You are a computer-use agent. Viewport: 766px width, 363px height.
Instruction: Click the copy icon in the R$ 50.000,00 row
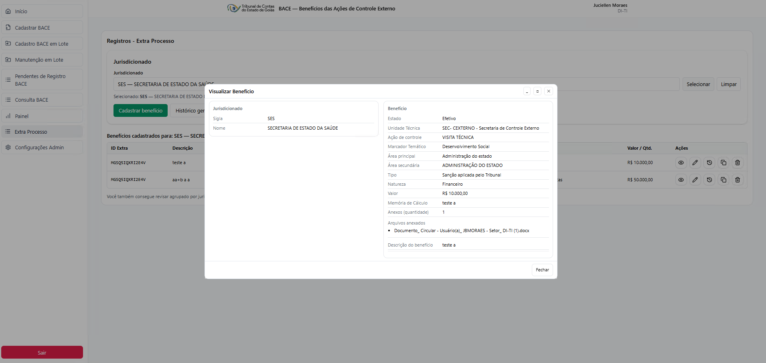tap(723, 180)
